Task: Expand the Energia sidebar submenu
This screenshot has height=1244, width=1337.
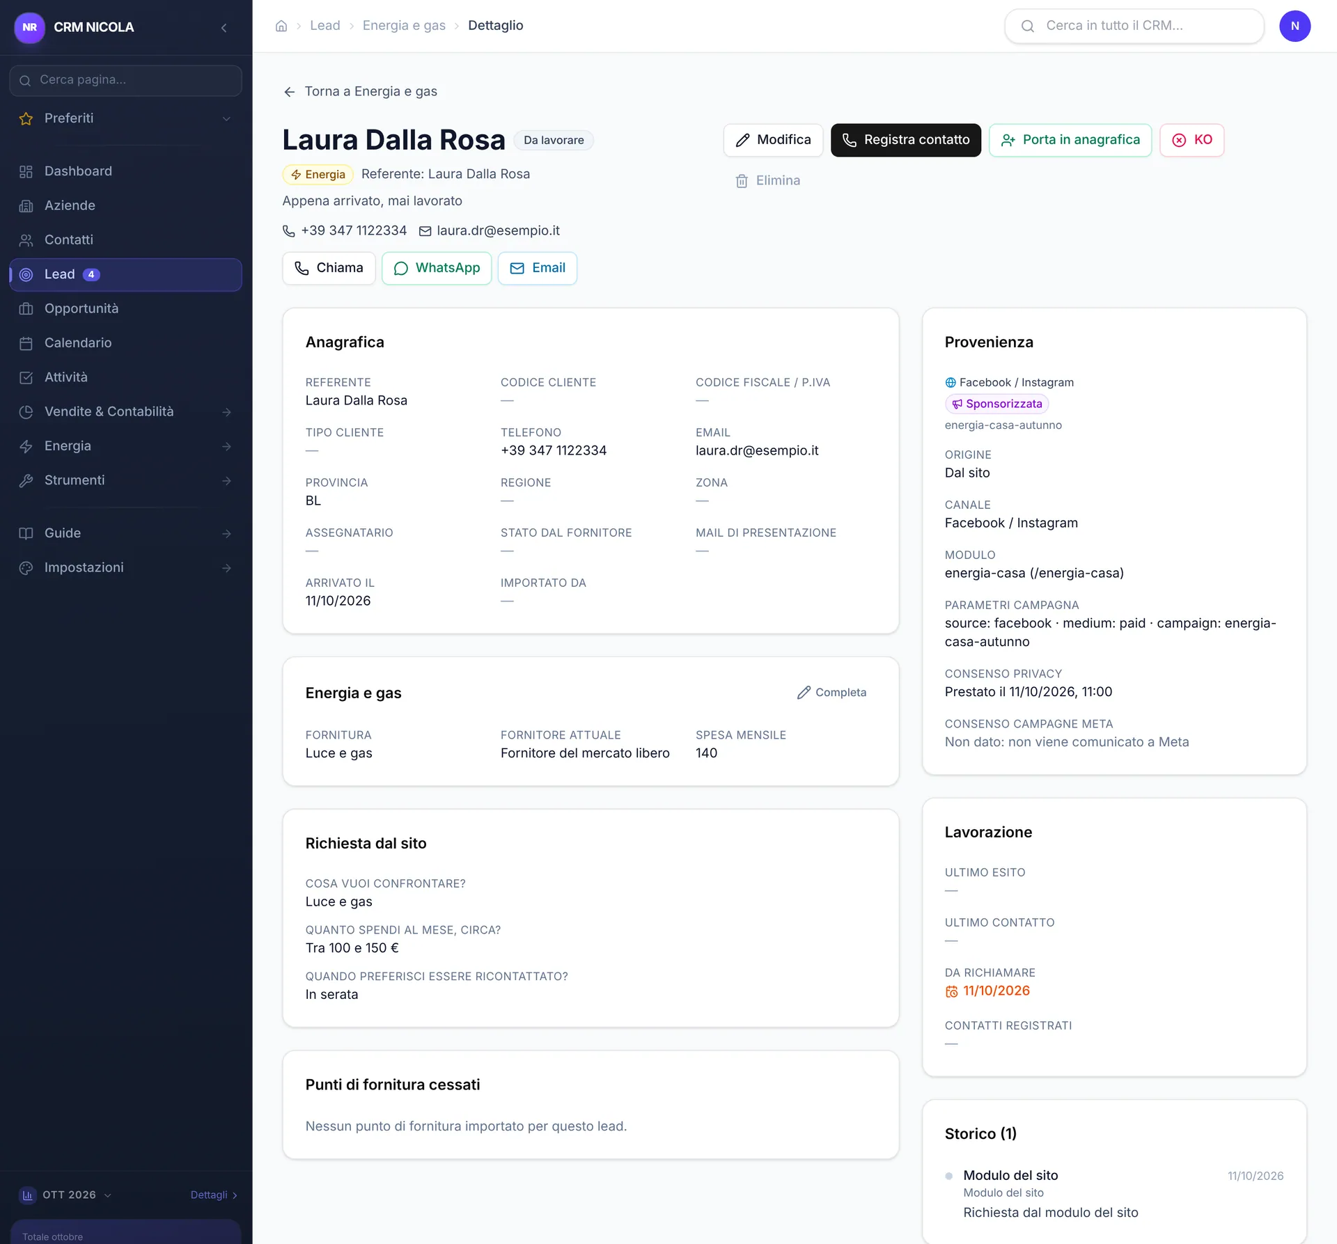Action: coord(126,446)
